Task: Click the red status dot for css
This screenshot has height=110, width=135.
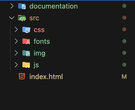Action: point(124,29)
